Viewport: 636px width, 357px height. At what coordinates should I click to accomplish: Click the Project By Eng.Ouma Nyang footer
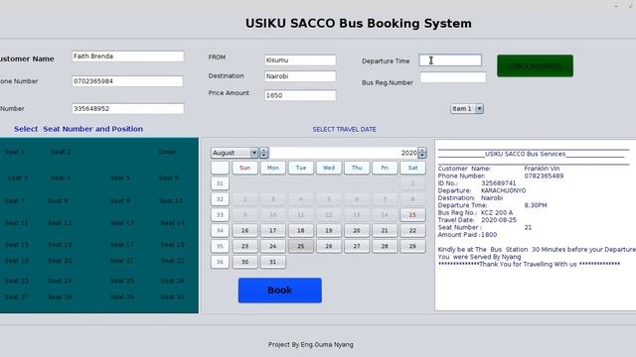[310, 344]
